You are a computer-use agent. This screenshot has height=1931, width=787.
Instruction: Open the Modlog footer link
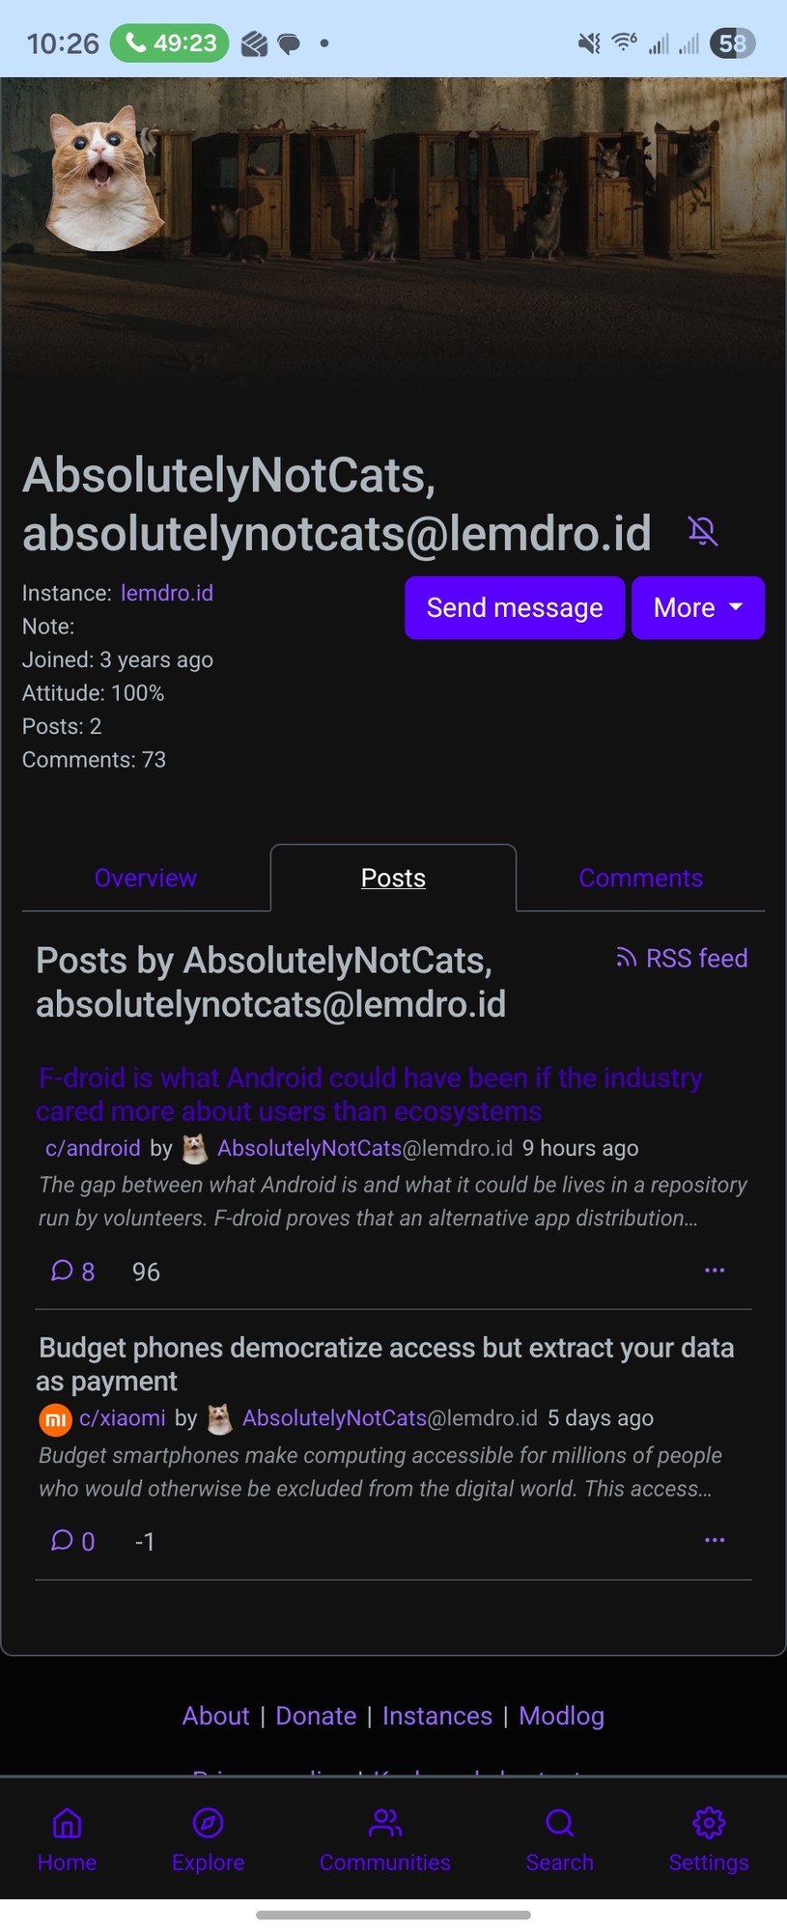tap(561, 1716)
